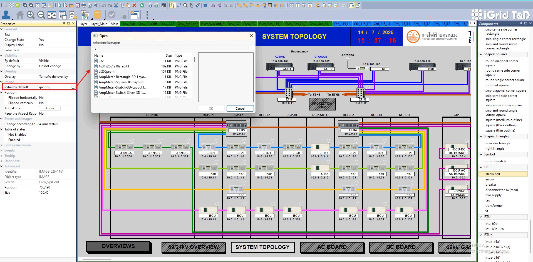533x262 pixels.
Task: Toggle the pin on Components panel
Action: click(x=521, y=23)
